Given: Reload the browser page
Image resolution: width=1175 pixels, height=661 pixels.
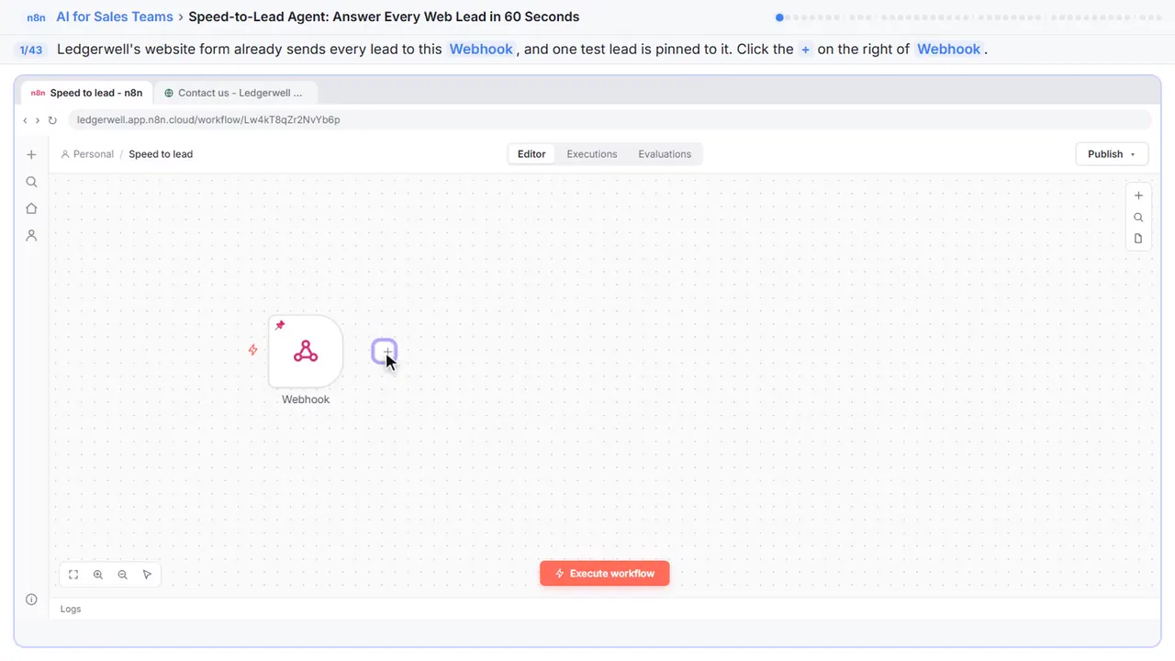Looking at the screenshot, I should 52,120.
